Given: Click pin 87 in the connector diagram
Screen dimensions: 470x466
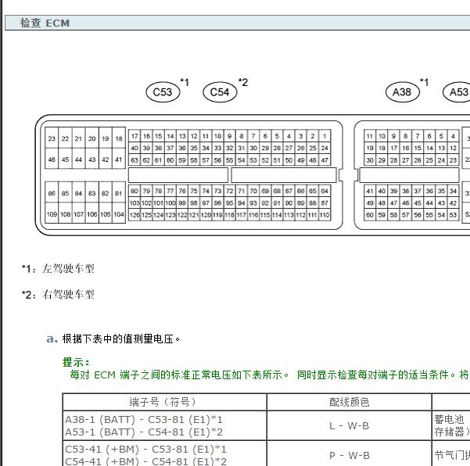Looking at the screenshot, I should [x=325, y=203].
